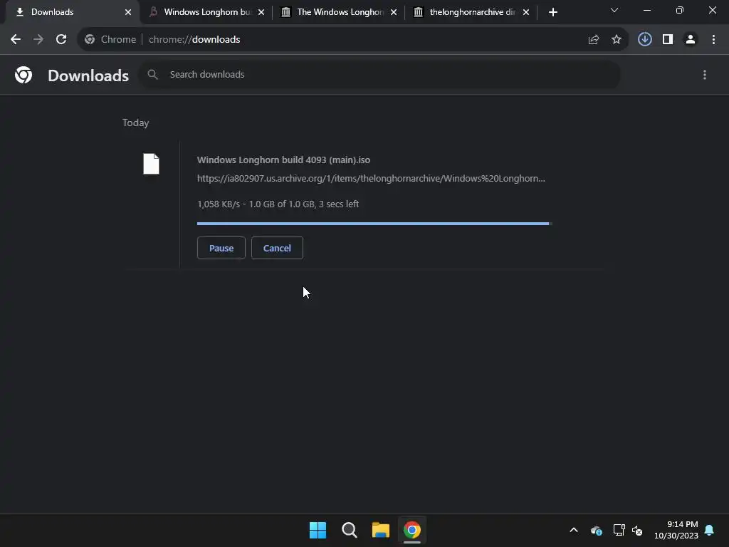This screenshot has width=729, height=547.
Task: Select the download status text '1,058 KB/s'
Action: tap(219, 204)
